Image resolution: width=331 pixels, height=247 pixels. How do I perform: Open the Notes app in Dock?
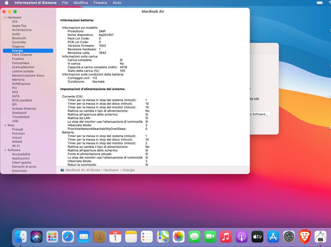click(131, 236)
